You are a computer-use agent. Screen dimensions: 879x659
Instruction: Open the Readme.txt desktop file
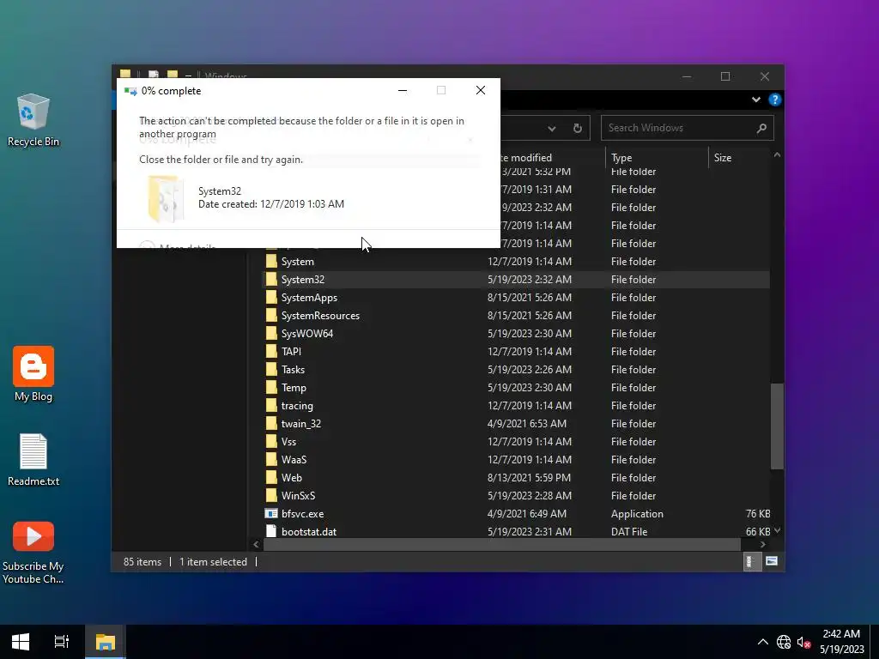(x=33, y=460)
